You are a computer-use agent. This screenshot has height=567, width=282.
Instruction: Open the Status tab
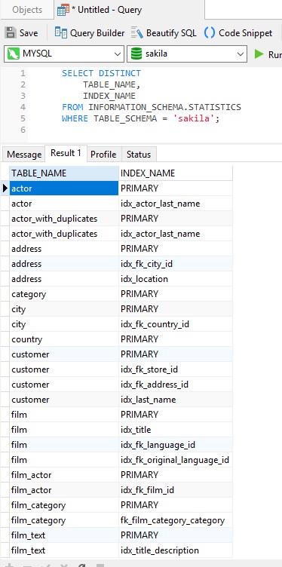[x=139, y=155]
